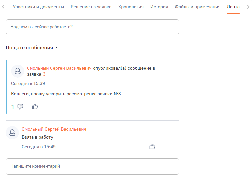Focus the 'Напишите комментарий' field
The height and width of the screenshot is (179, 252).
pyautogui.click(x=92, y=166)
